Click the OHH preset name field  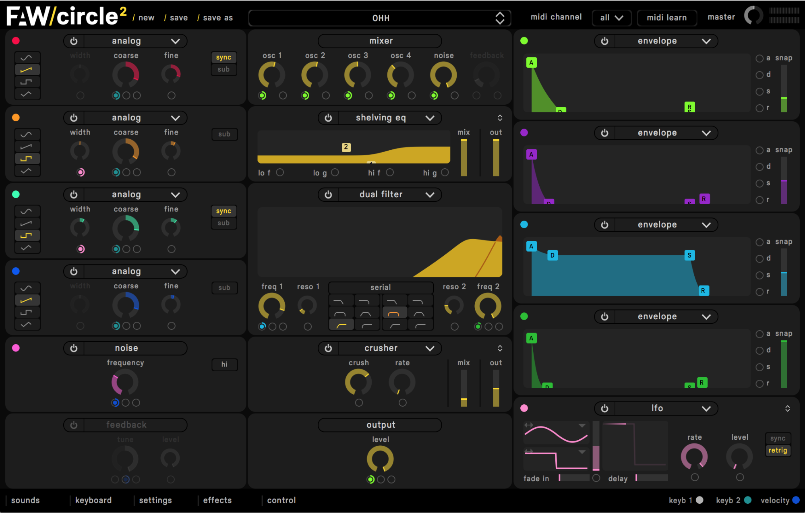point(380,18)
